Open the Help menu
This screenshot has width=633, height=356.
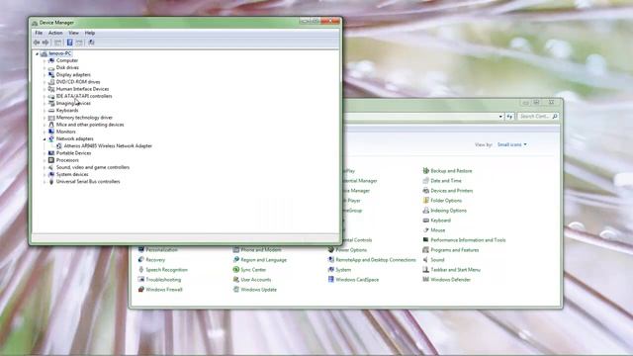click(x=90, y=33)
